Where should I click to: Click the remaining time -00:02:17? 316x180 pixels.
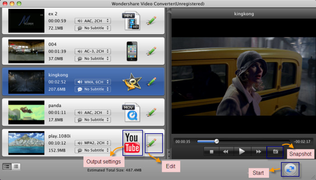(x=302, y=141)
